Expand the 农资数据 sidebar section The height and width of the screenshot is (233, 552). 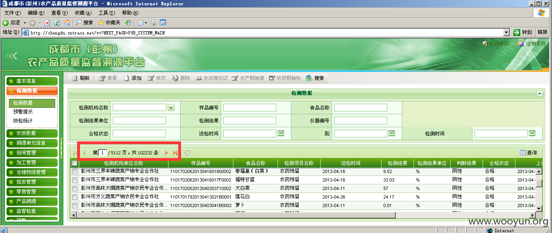pyautogui.click(x=32, y=133)
